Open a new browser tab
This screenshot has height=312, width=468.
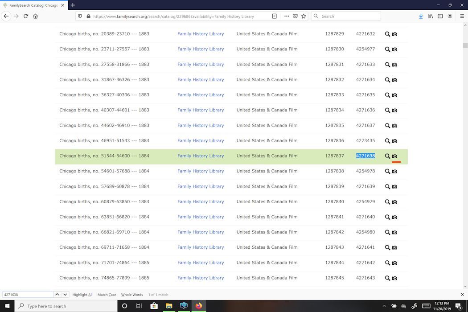(x=73, y=5)
